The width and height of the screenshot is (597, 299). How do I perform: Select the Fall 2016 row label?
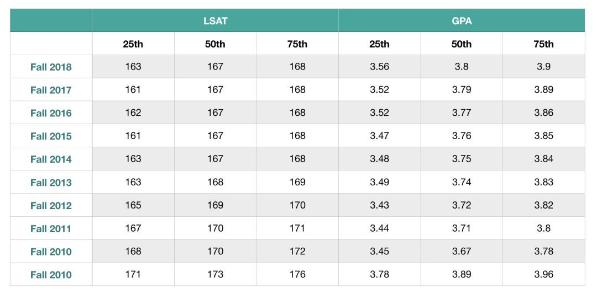[x=51, y=113]
